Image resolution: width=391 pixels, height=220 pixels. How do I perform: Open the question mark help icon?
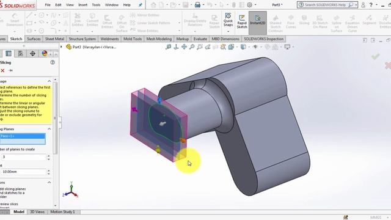click(x=371, y=5)
